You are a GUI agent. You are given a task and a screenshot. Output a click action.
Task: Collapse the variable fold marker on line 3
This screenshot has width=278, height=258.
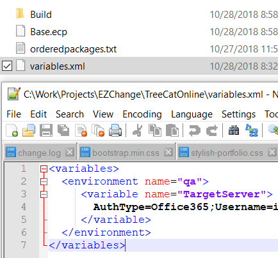(x=44, y=194)
